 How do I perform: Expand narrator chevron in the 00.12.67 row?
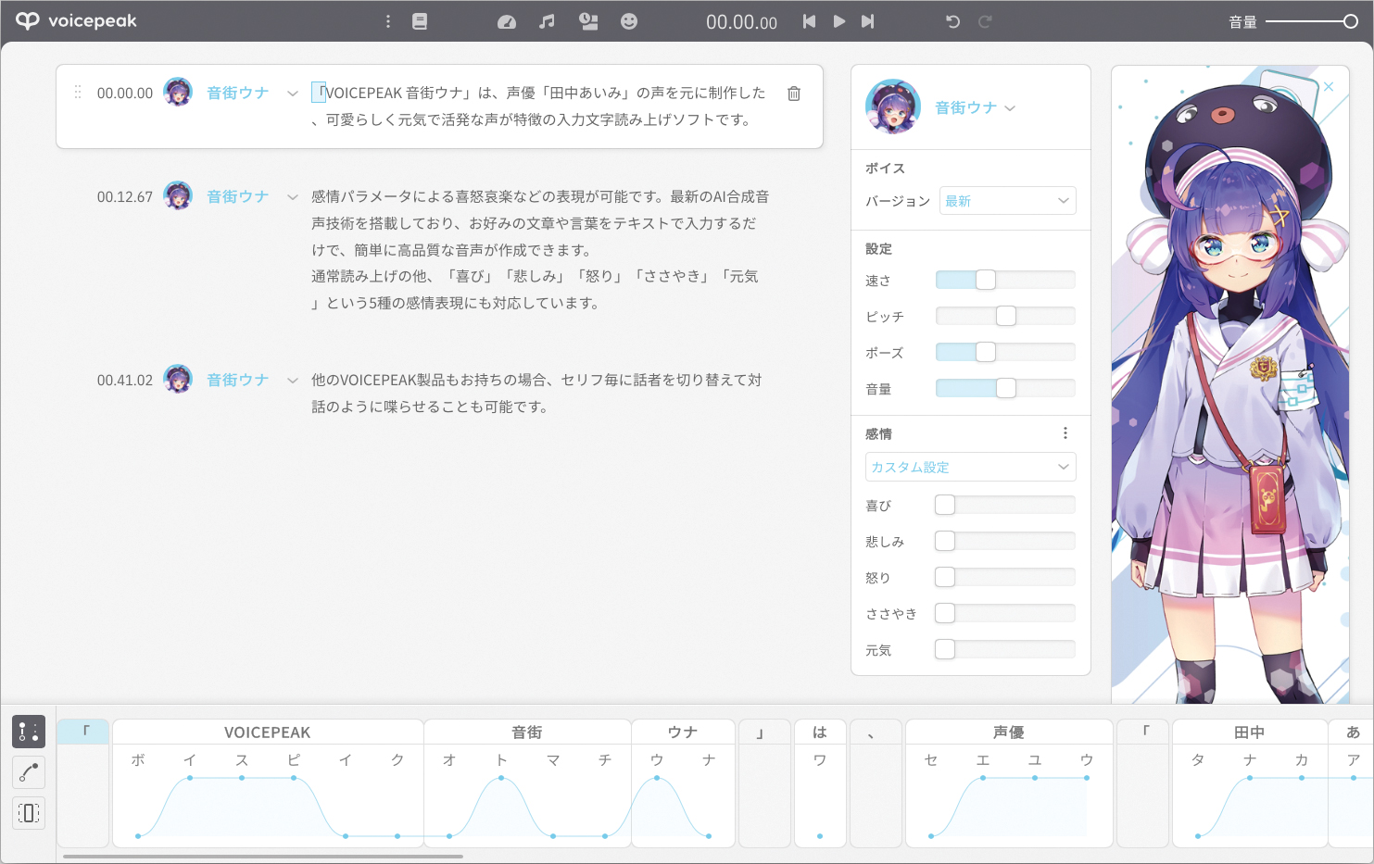(x=293, y=197)
